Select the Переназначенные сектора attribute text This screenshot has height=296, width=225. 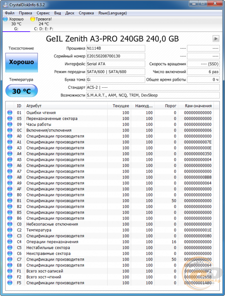tap(52, 119)
